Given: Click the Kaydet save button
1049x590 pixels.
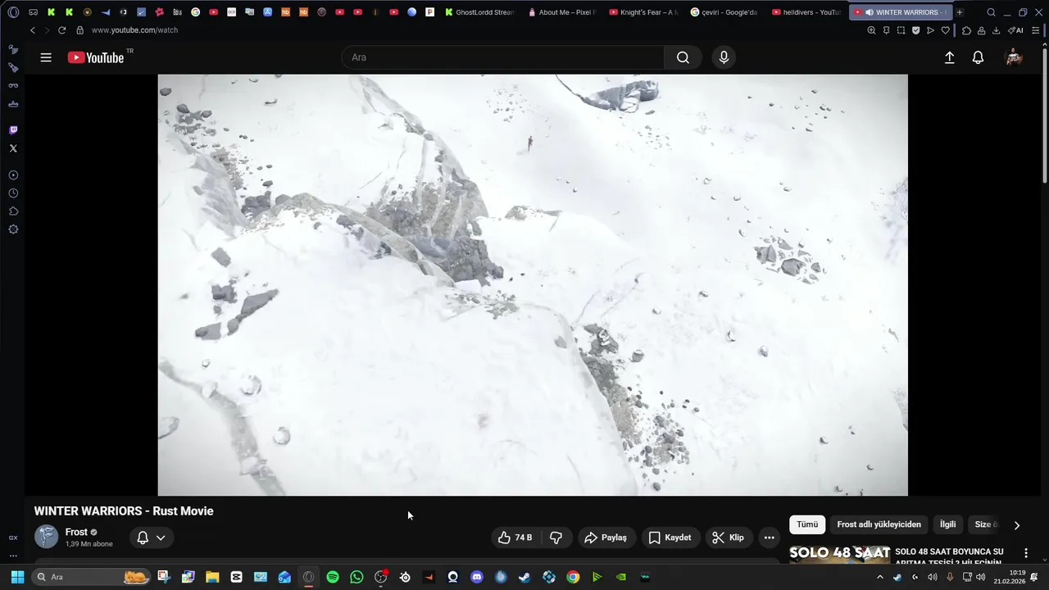Looking at the screenshot, I should (670, 538).
